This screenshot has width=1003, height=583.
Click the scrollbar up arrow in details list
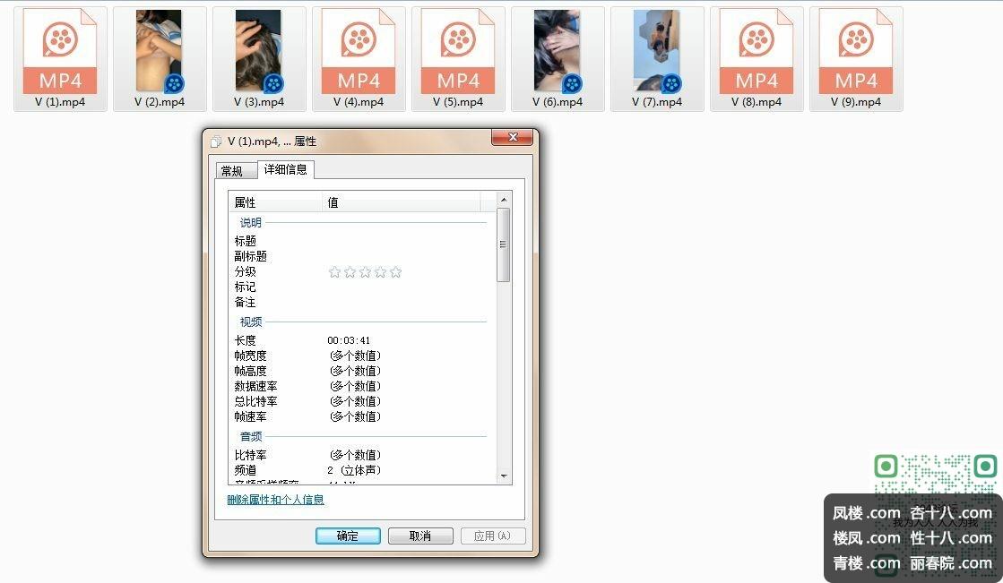pos(504,200)
